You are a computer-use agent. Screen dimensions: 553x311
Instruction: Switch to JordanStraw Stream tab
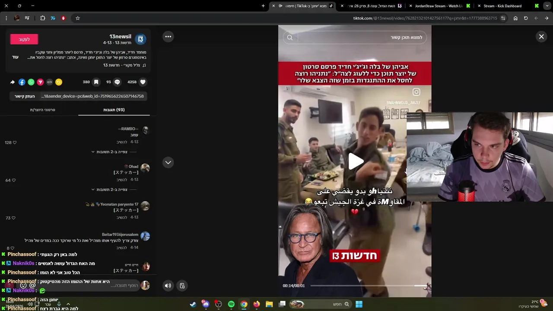439,6
